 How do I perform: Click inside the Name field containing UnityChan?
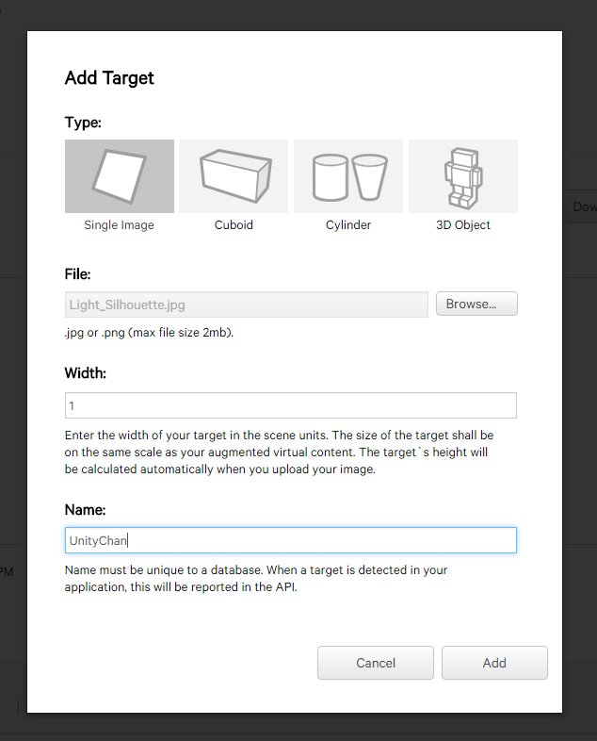click(291, 540)
